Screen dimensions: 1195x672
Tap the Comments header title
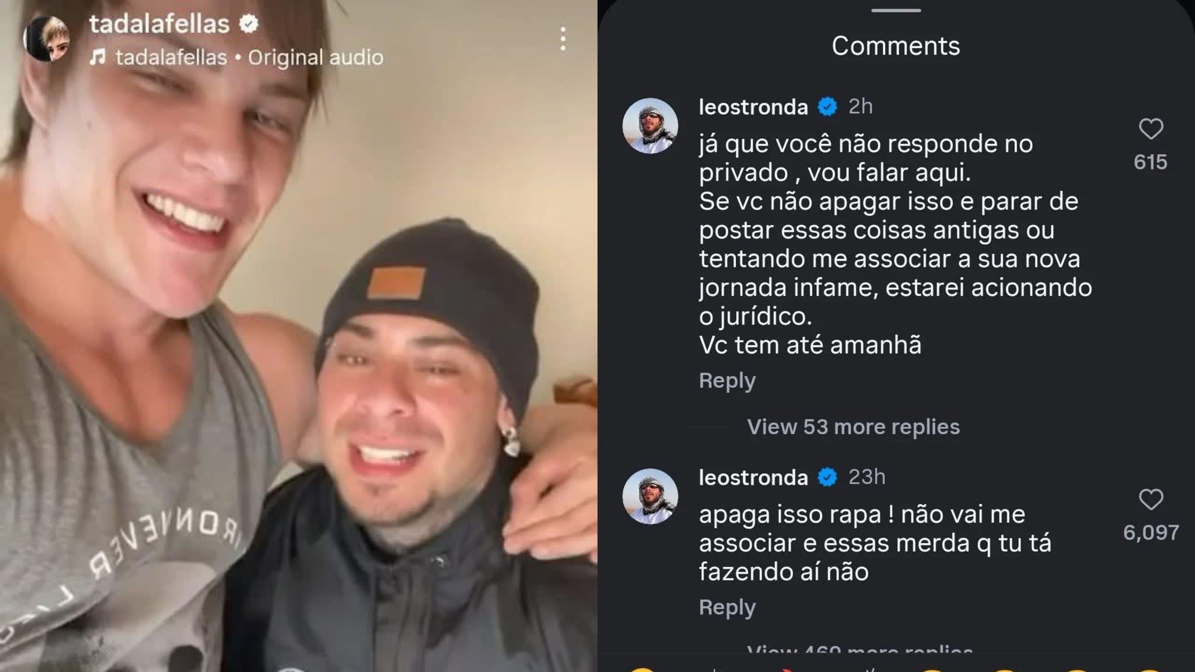(x=896, y=45)
